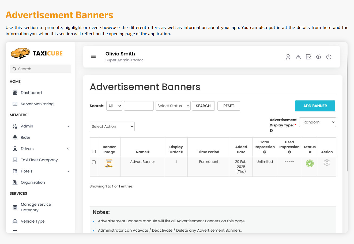Open the edit note icon in header
The image size is (354, 244).
pyautogui.click(x=308, y=57)
